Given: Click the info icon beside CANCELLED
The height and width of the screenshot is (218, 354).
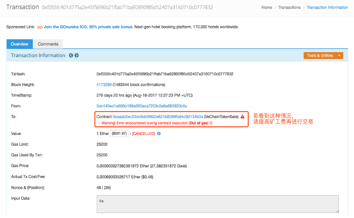Looking at the screenshot, I should click(159, 134).
